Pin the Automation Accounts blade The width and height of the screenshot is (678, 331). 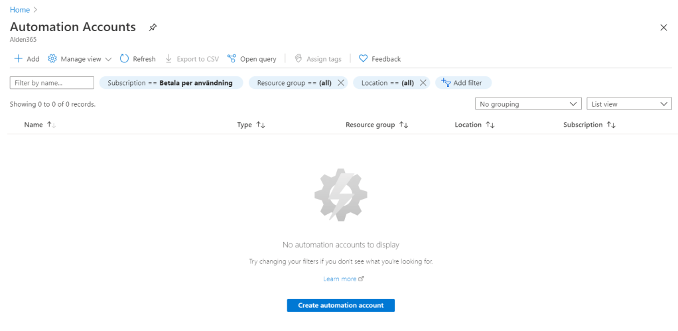point(153,27)
